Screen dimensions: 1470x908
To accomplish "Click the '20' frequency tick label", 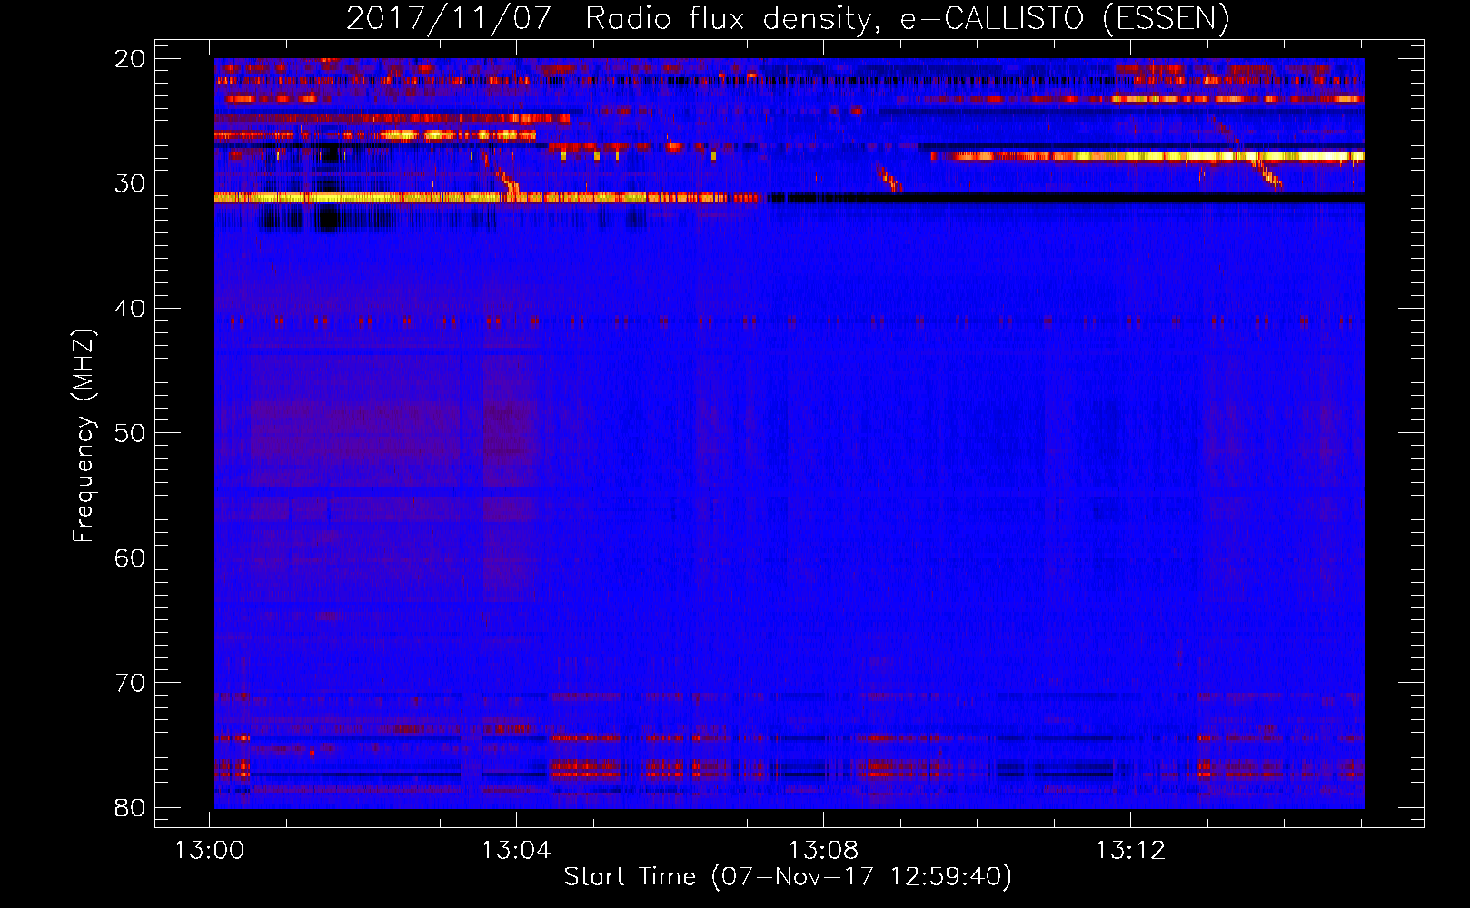I will 130,59.
